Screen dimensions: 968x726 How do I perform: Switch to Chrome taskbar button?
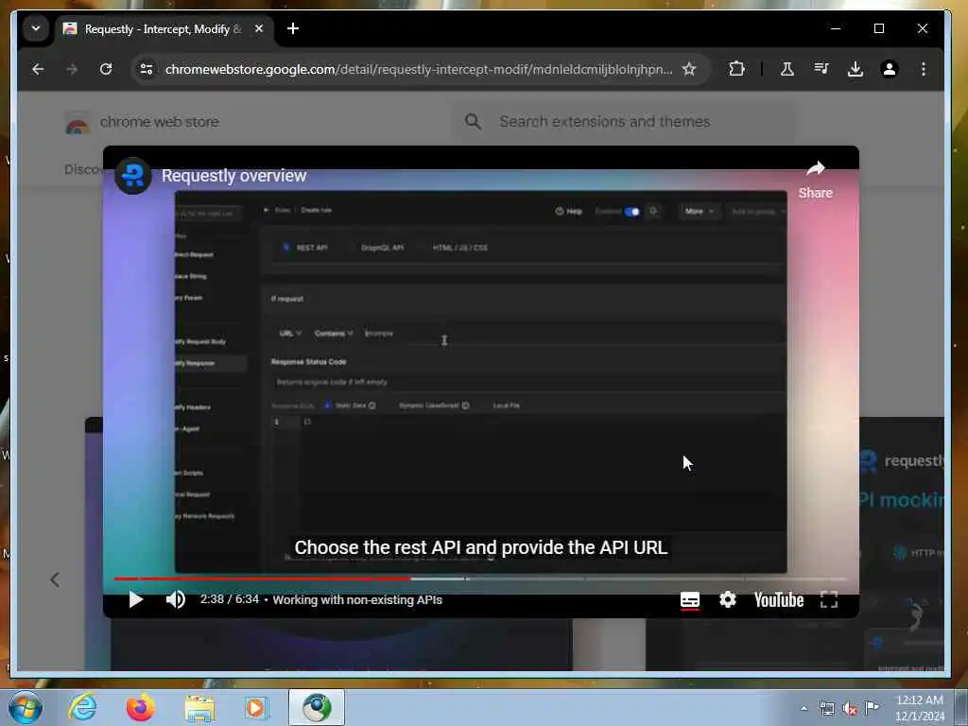coord(316,707)
